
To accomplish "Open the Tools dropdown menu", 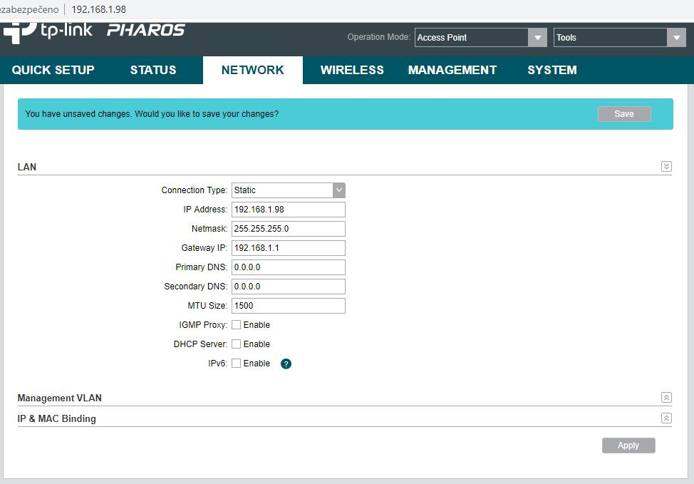I will tap(619, 38).
